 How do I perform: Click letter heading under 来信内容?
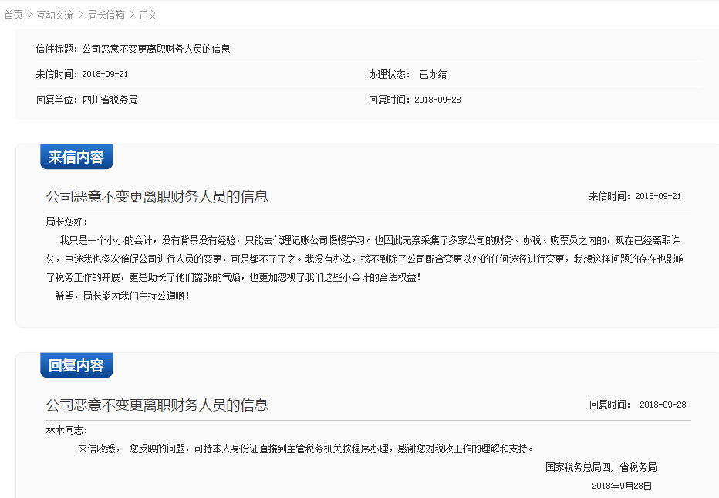(x=157, y=196)
